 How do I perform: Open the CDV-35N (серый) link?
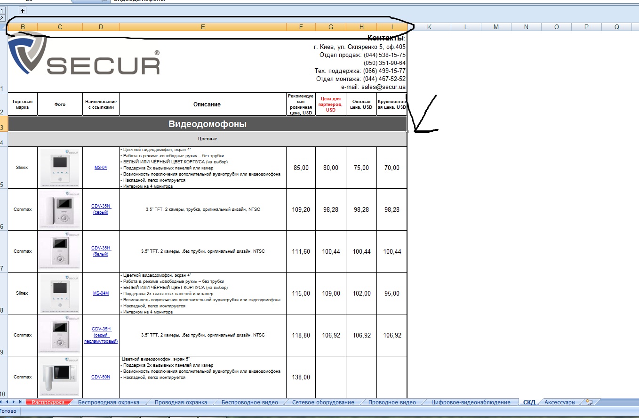coord(101,209)
